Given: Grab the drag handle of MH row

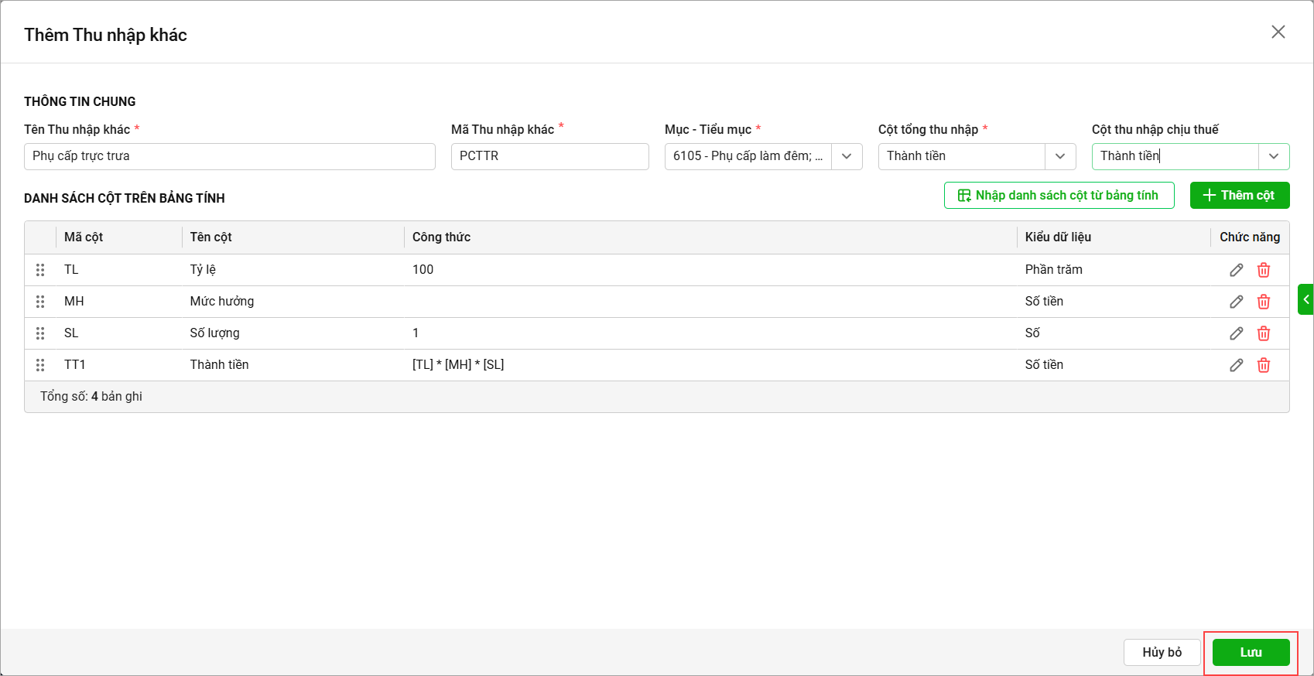Looking at the screenshot, I should tap(40, 302).
